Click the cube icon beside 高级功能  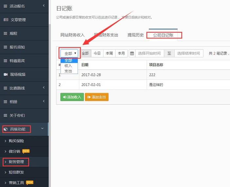6,129
